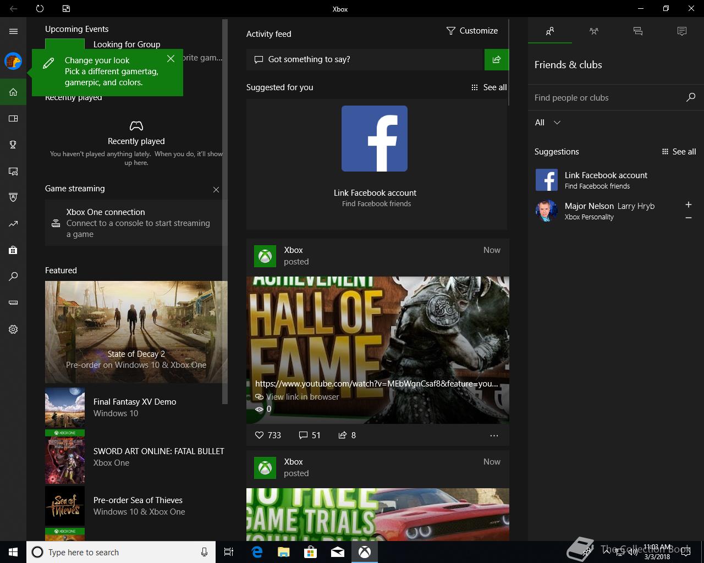Image resolution: width=704 pixels, height=563 pixels.
Task: Open SWORD ART ONLINE: FATAL BULLET
Action: click(135, 457)
